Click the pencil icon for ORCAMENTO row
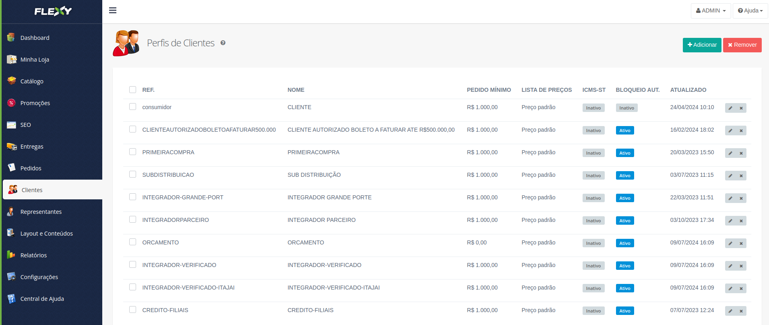769x325 pixels. pos(730,243)
